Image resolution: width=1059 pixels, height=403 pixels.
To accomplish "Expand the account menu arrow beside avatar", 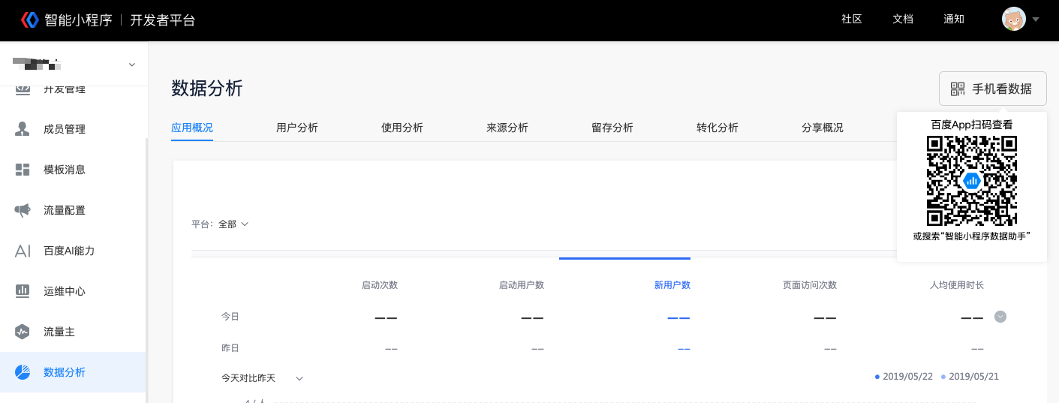I will point(1036,20).
